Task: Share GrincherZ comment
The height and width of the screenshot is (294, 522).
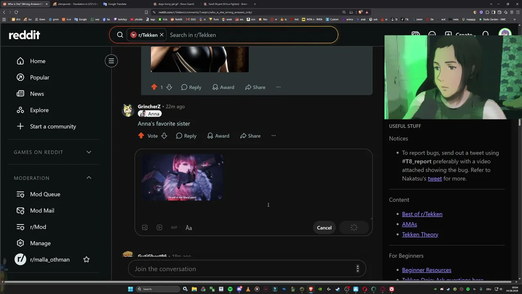Action: [x=250, y=136]
